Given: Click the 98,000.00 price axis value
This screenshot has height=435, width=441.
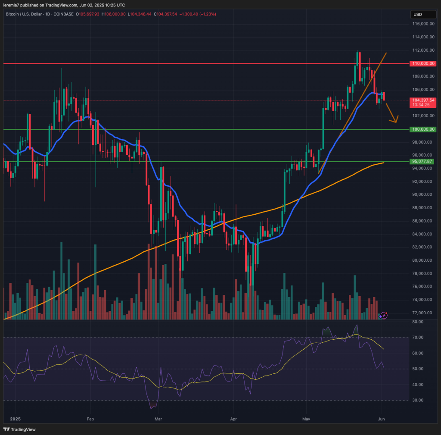Looking at the screenshot, I should (422, 142).
